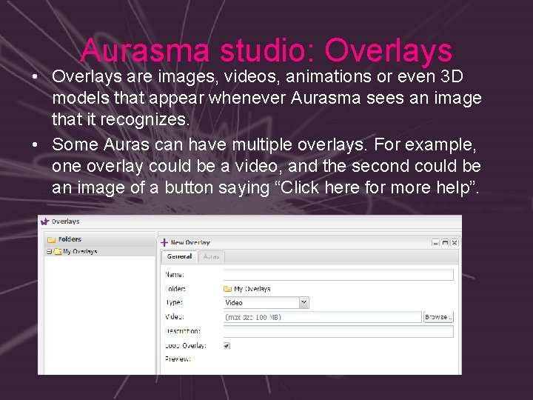
Task: Collapse the My Overlays tree node
Action: (x=50, y=252)
